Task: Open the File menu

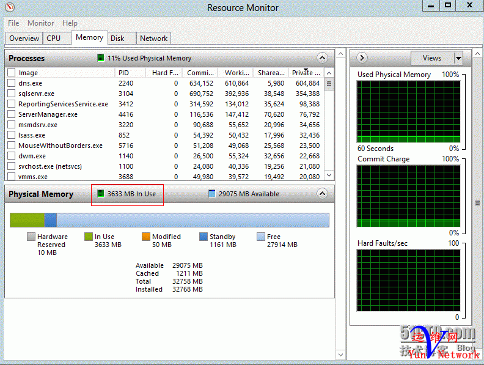Action: 13,23
